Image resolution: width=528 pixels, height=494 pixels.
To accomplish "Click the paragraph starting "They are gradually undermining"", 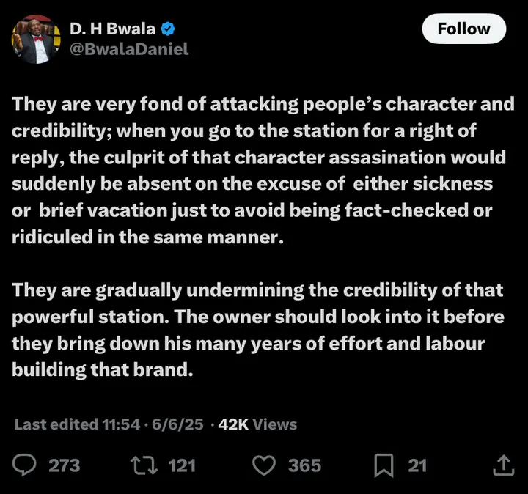I will (x=257, y=330).
